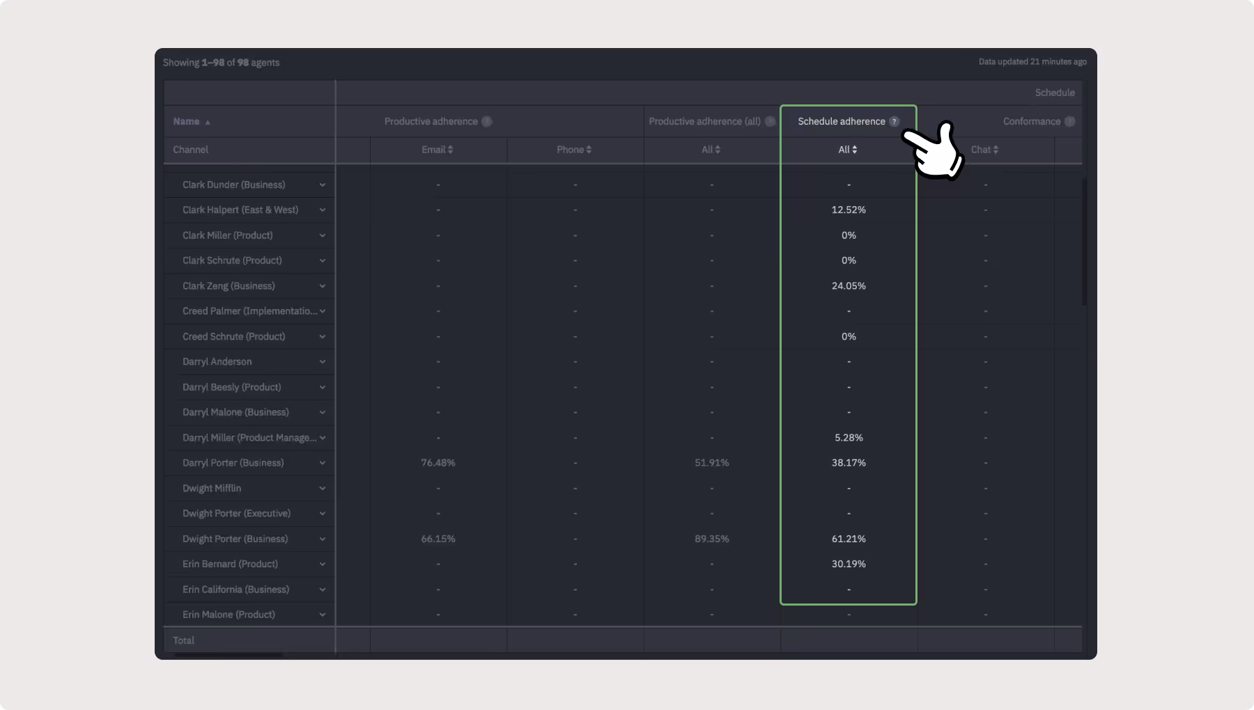This screenshot has width=1254, height=710.
Task: Expand Clark Schrute (Product) row
Action: (323, 261)
